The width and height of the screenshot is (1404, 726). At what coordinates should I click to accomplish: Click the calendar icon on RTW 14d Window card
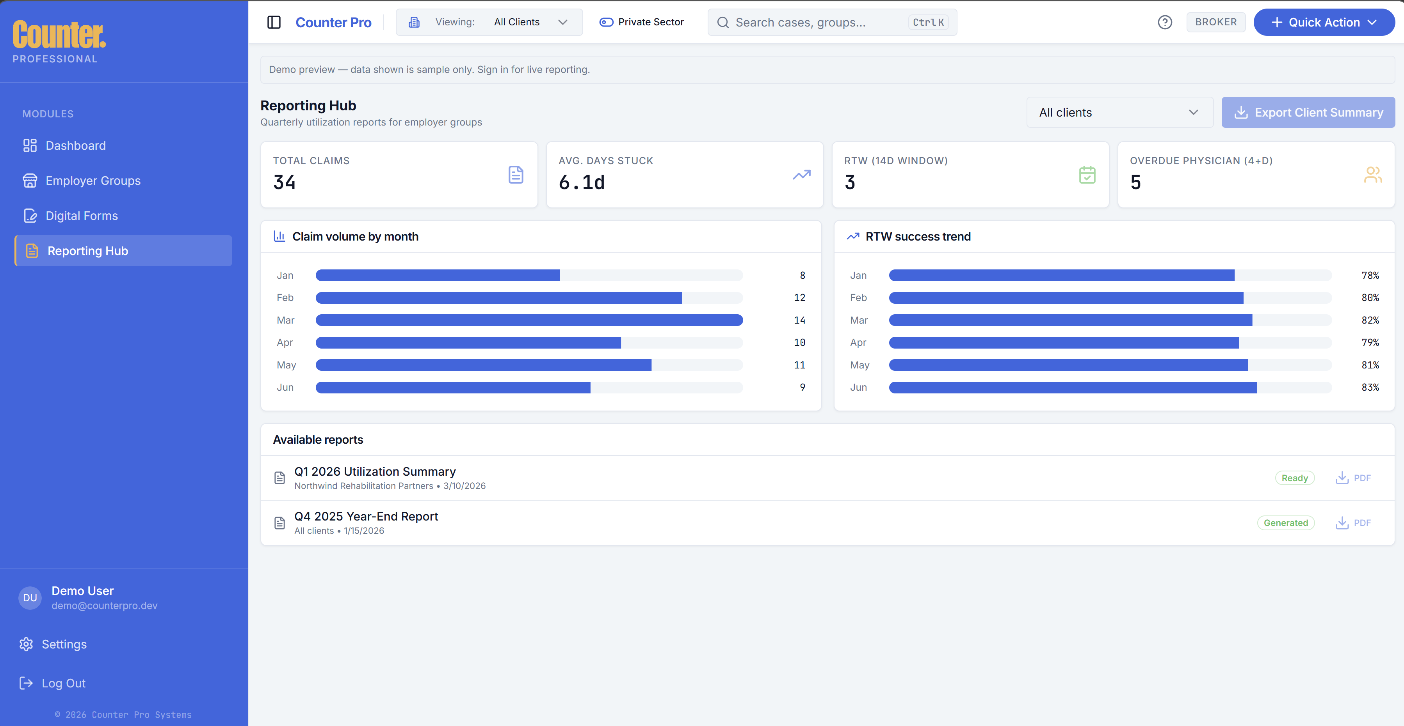1087,175
